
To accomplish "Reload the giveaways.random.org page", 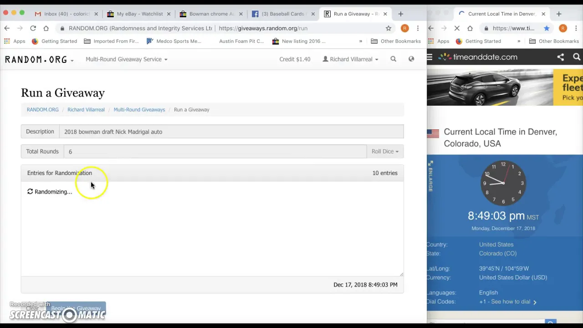I will pos(33,28).
